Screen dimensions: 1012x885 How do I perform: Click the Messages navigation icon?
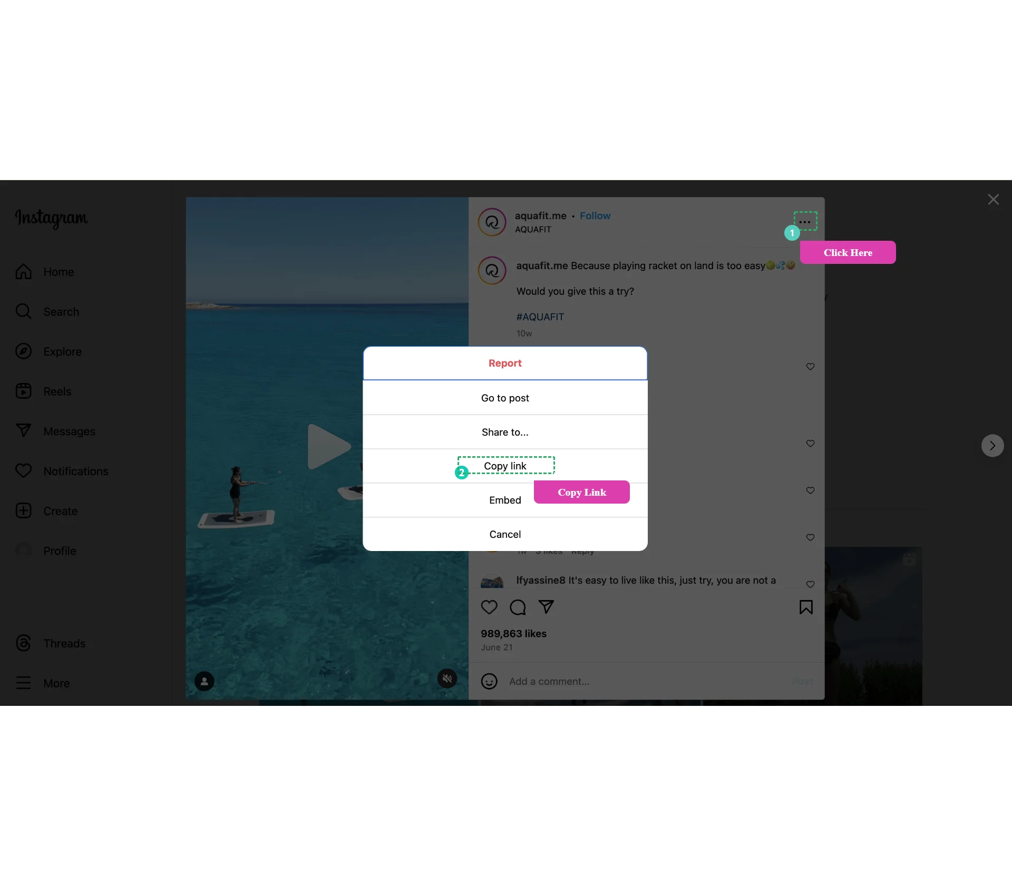[23, 431]
